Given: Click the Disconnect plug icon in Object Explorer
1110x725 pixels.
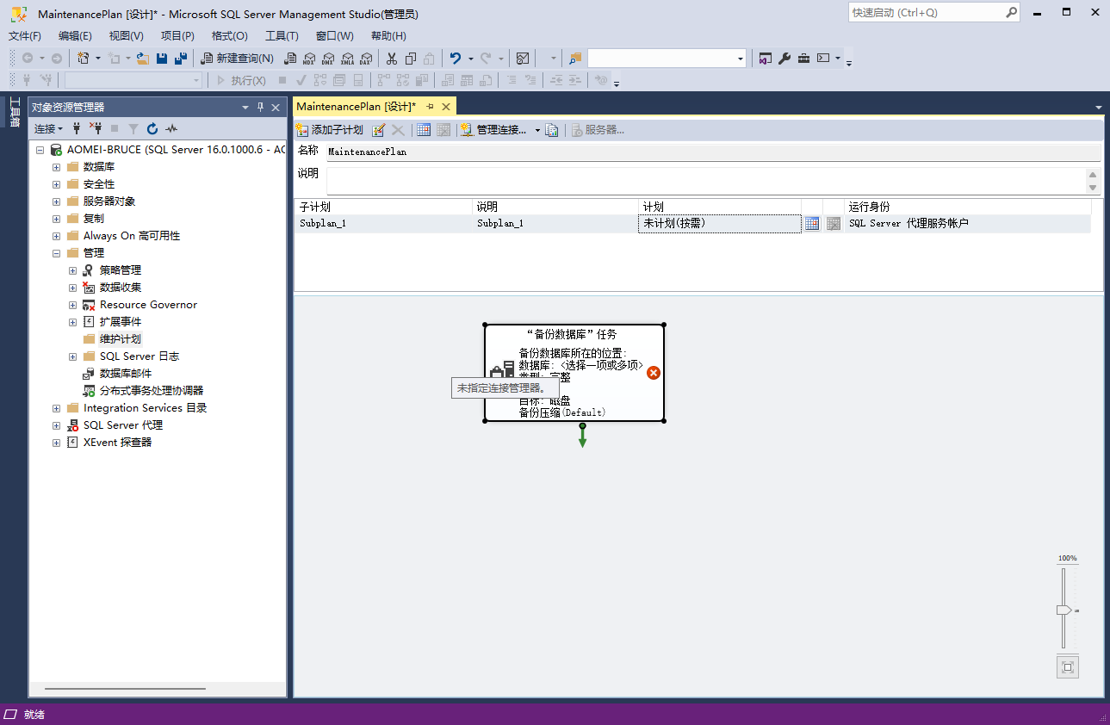Looking at the screenshot, I should [96, 128].
